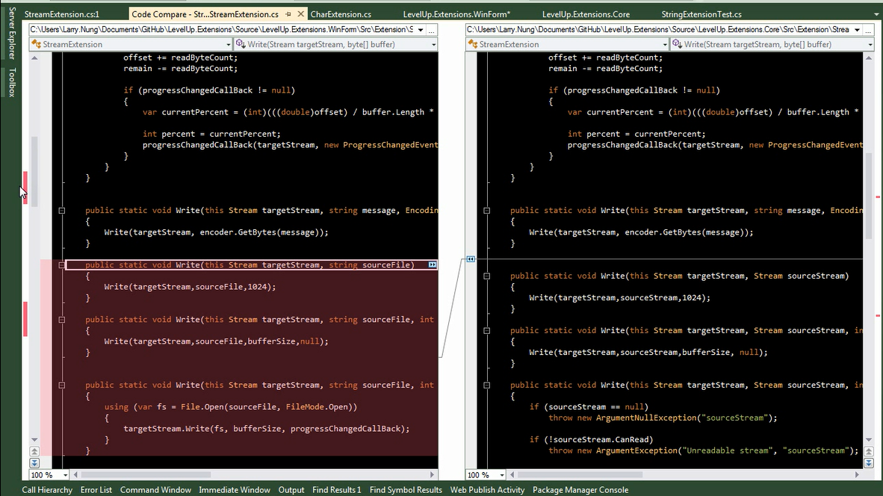Copy the left block to the right pane
This screenshot has height=496, width=883.
pyautogui.click(x=432, y=264)
